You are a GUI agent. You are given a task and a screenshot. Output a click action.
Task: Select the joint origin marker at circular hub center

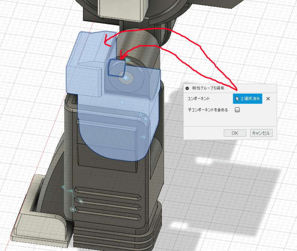(x=126, y=78)
